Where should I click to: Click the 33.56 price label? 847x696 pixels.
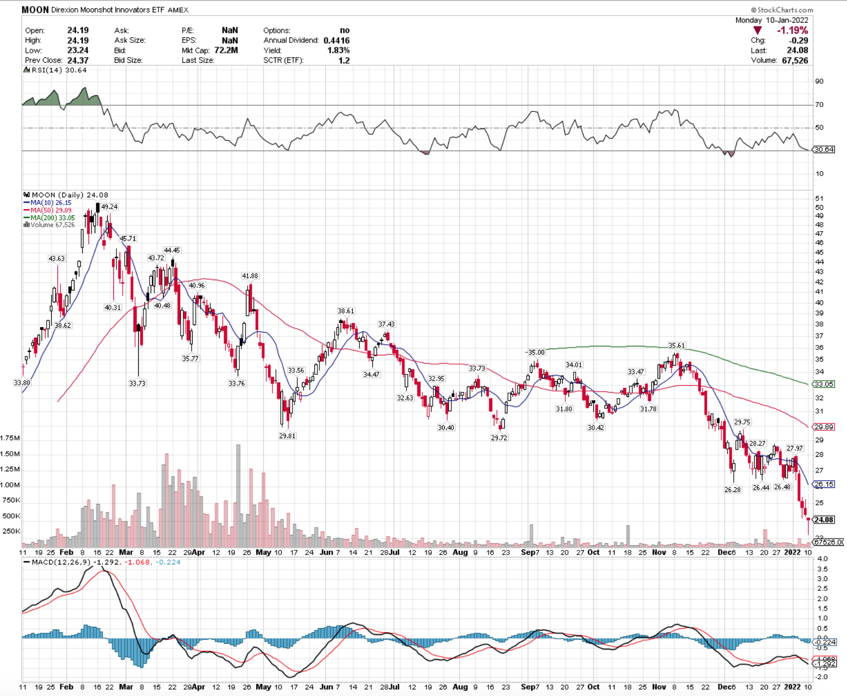click(296, 370)
